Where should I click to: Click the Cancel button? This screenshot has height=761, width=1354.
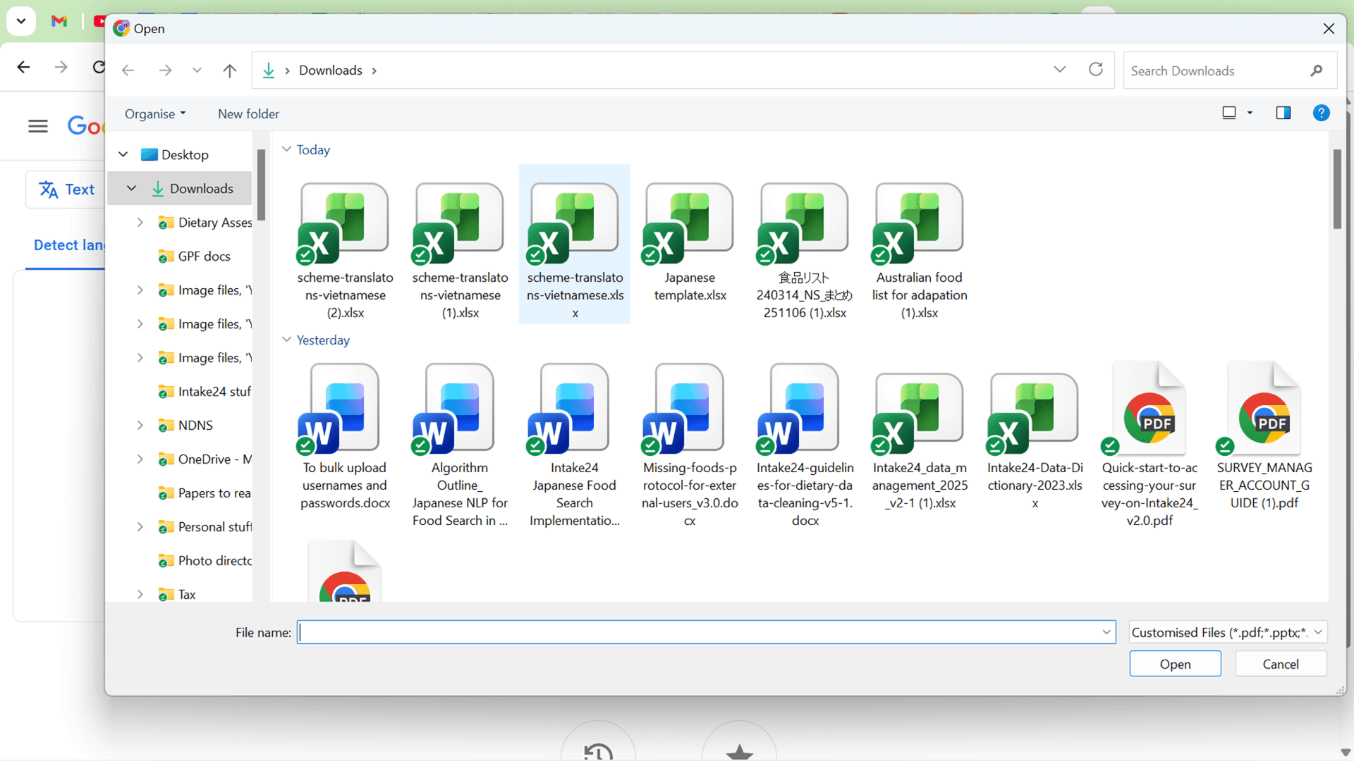pyautogui.click(x=1281, y=664)
